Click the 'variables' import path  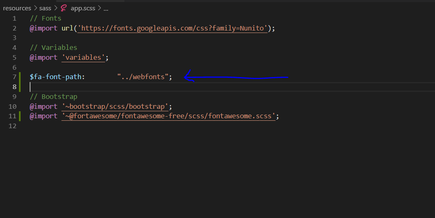(83, 57)
